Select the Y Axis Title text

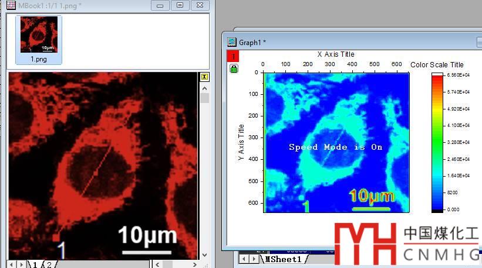pos(241,142)
